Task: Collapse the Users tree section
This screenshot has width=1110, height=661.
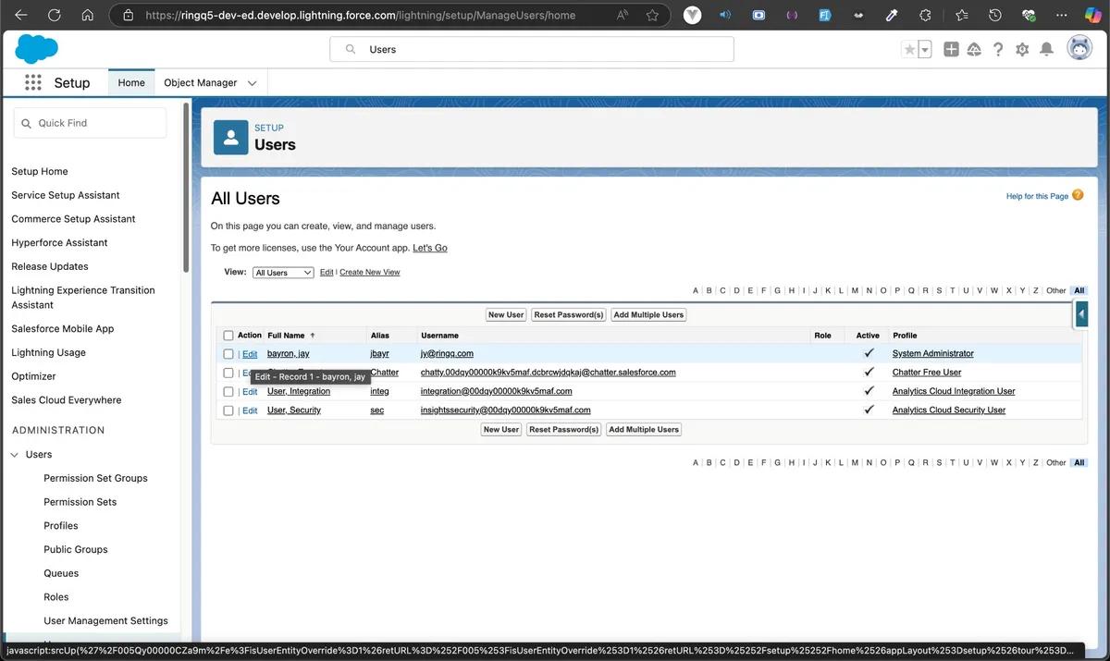Action: pyautogui.click(x=15, y=455)
